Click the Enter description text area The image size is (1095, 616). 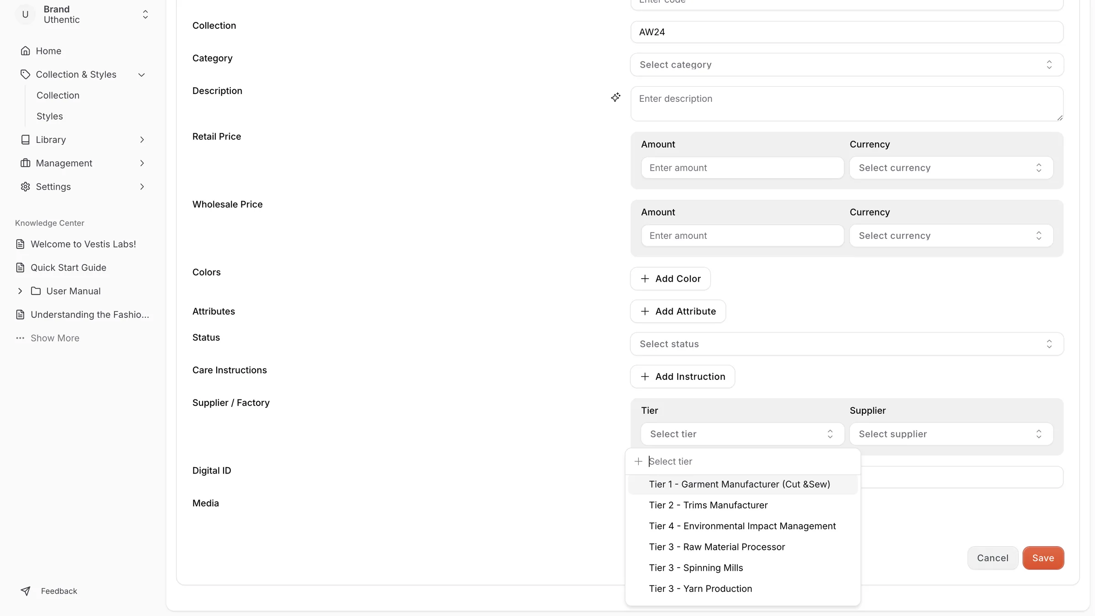point(847,104)
